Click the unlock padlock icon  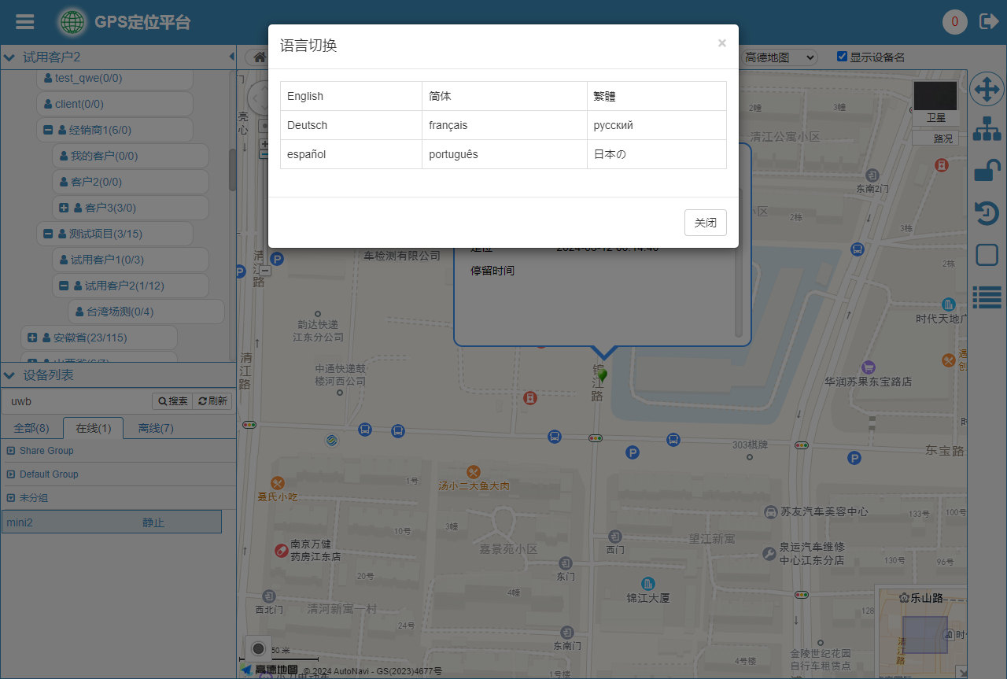[987, 171]
